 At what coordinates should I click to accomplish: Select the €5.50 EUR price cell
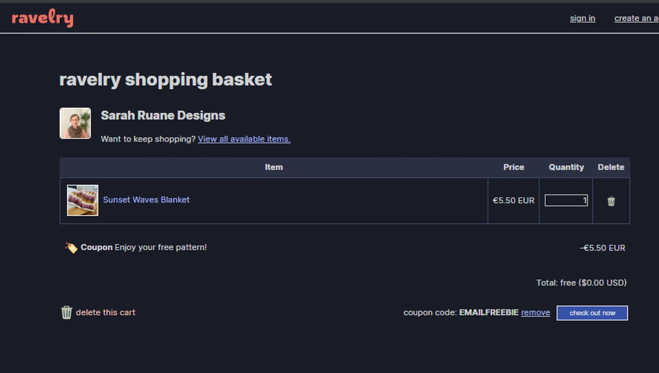pyautogui.click(x=514, y=200)
